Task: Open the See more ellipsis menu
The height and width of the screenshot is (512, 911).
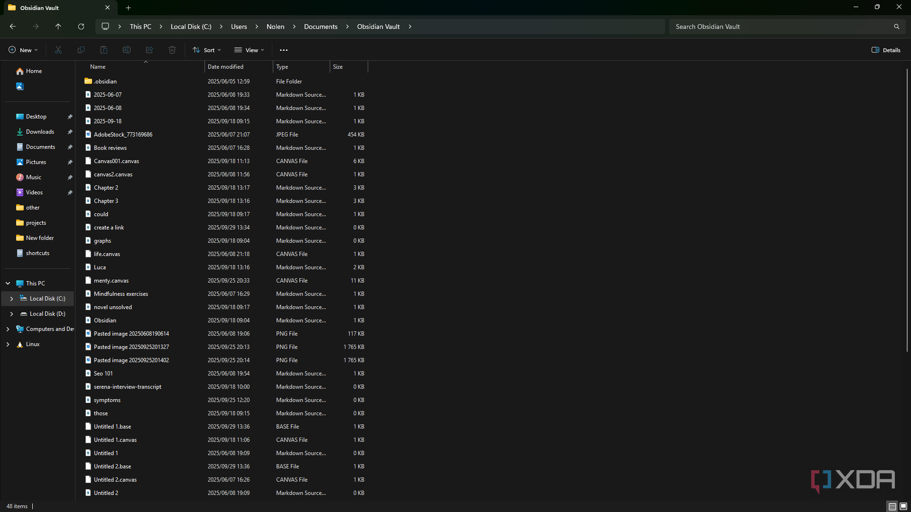Action: click(284, 50)
